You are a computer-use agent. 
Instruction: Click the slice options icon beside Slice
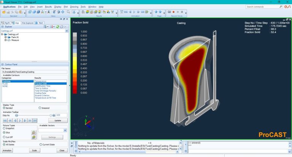(x=33, y=132)
